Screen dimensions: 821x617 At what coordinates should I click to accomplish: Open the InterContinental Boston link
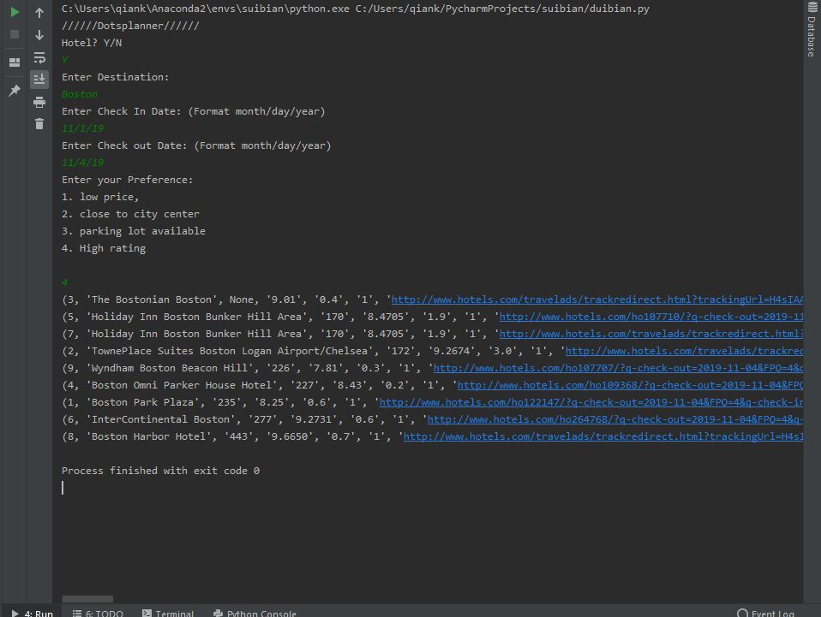click(x=615, y=419)
